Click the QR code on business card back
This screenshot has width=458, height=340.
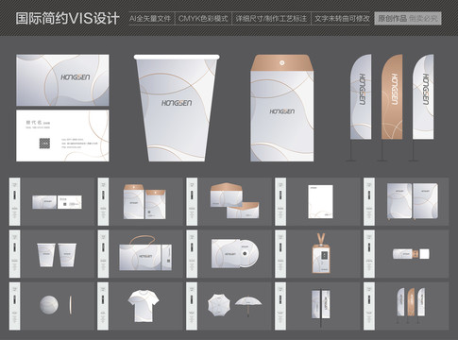click(x=44, y=144)
